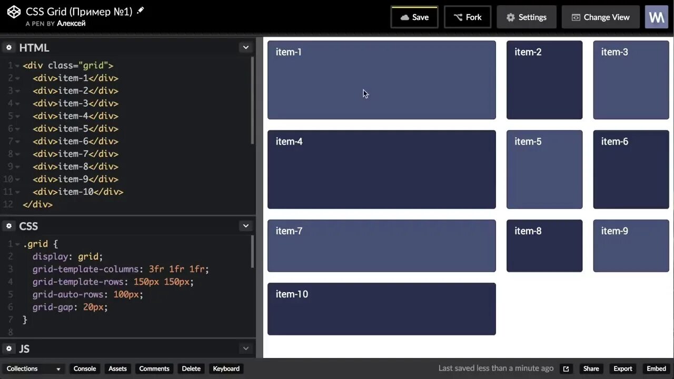Collapse the JS editor panel
Screen dimensions: 674x379
tap(245, 348)
